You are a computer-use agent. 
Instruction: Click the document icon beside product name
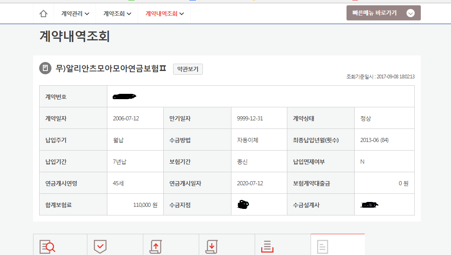(x=45, y=68)
